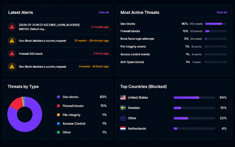Select the red Firewall blocks legend dot
This screenshot has height=147, width=235.
click(x=58, y=106)
